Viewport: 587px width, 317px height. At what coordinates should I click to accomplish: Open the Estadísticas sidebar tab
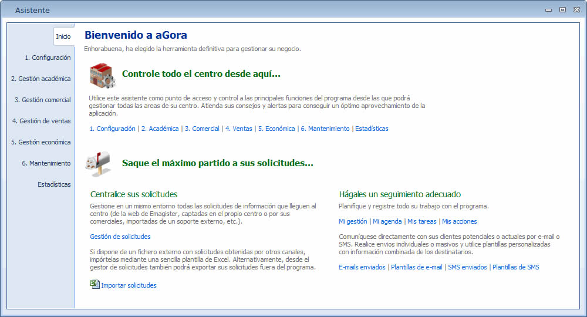pos(54,184)
